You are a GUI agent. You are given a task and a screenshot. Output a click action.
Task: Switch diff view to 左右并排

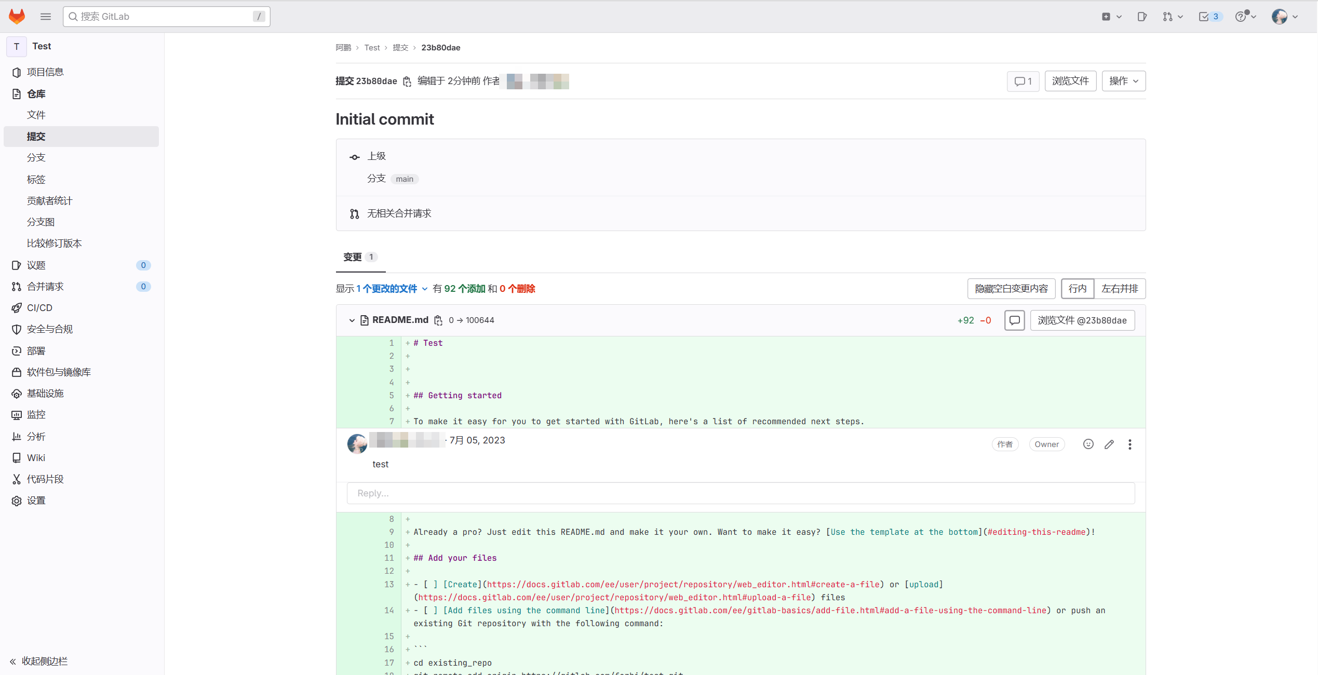coord(1119,289)
